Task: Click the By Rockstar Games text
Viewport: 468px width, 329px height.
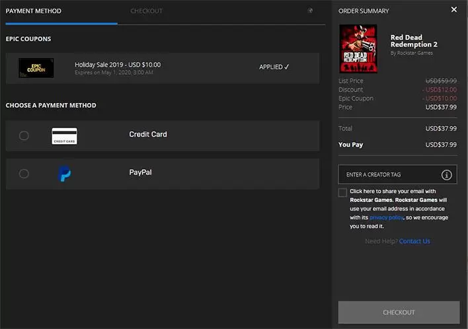Action: pyautogui.click(x=412, y=53)
